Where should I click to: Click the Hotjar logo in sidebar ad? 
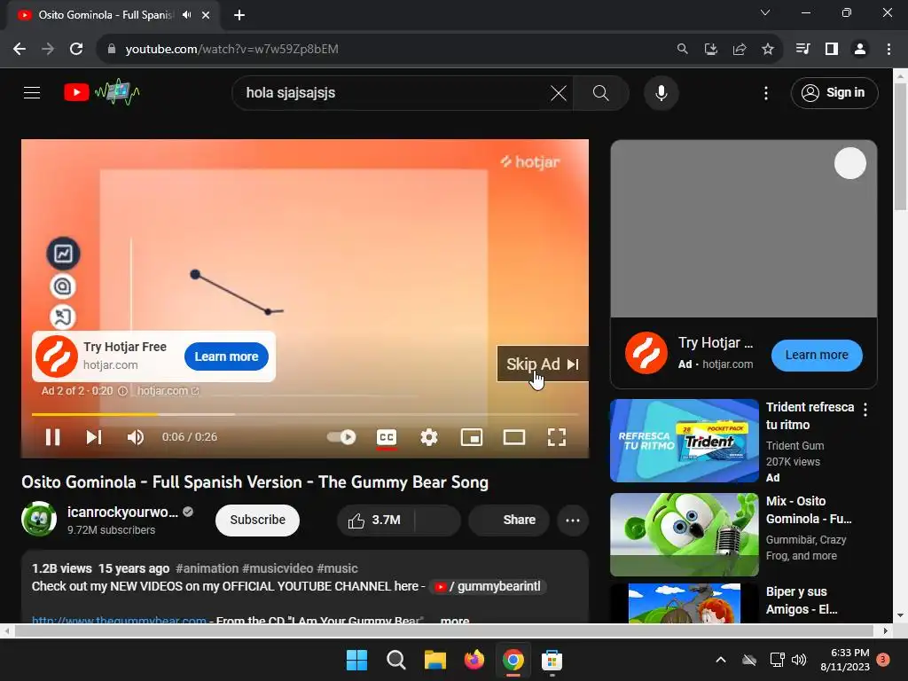point(646,353)
